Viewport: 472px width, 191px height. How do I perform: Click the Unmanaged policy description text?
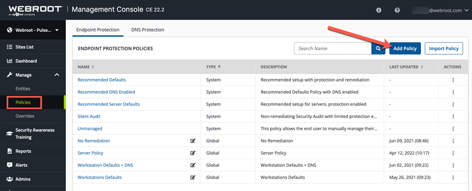click(319, 129)
